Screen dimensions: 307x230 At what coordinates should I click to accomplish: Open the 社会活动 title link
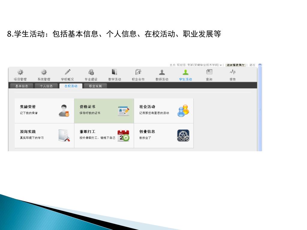point(147,107)
